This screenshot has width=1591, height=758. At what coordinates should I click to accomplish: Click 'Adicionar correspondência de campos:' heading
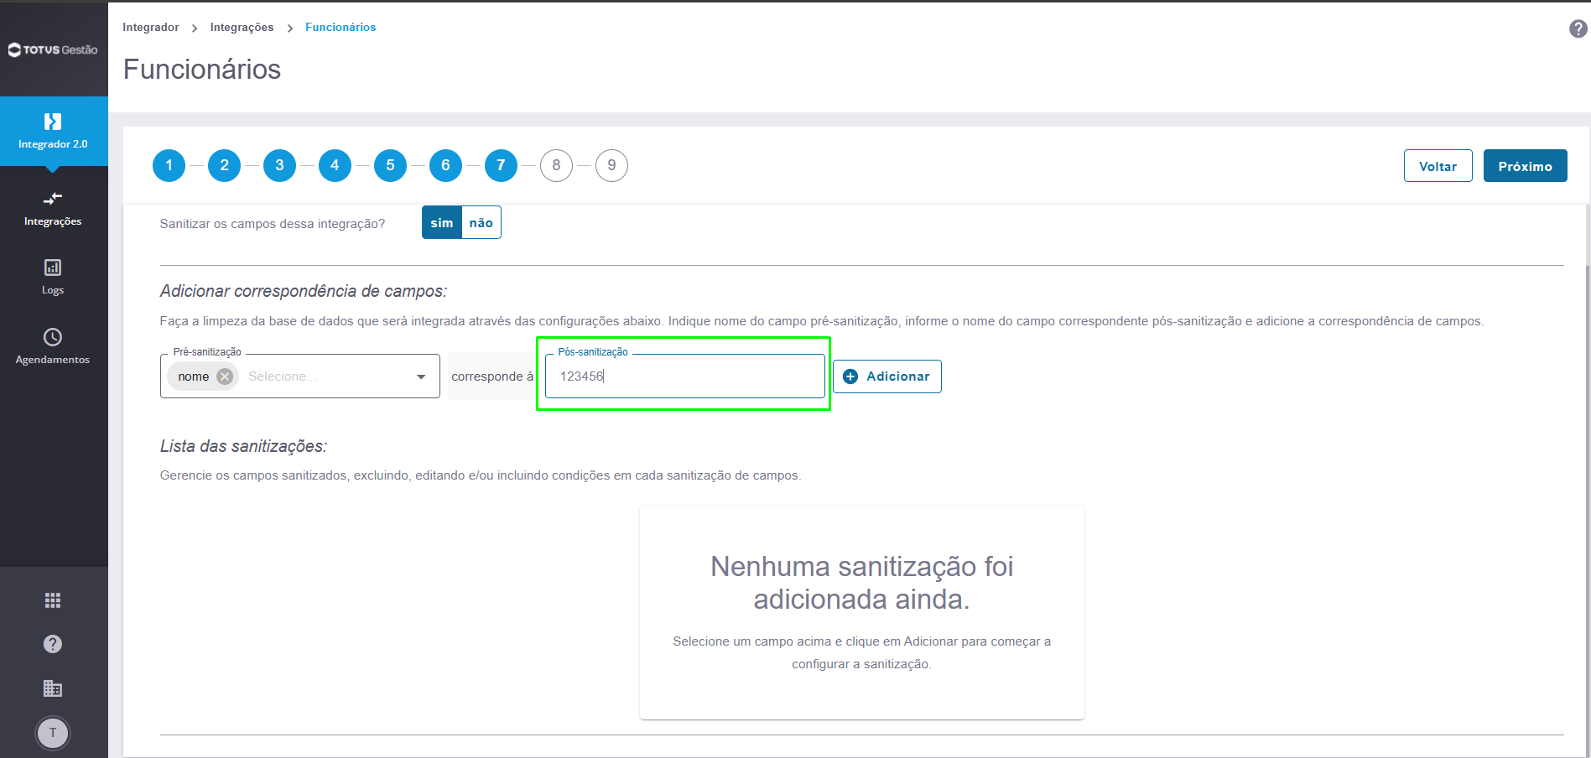pyautogui.click(x=304, y=291)
